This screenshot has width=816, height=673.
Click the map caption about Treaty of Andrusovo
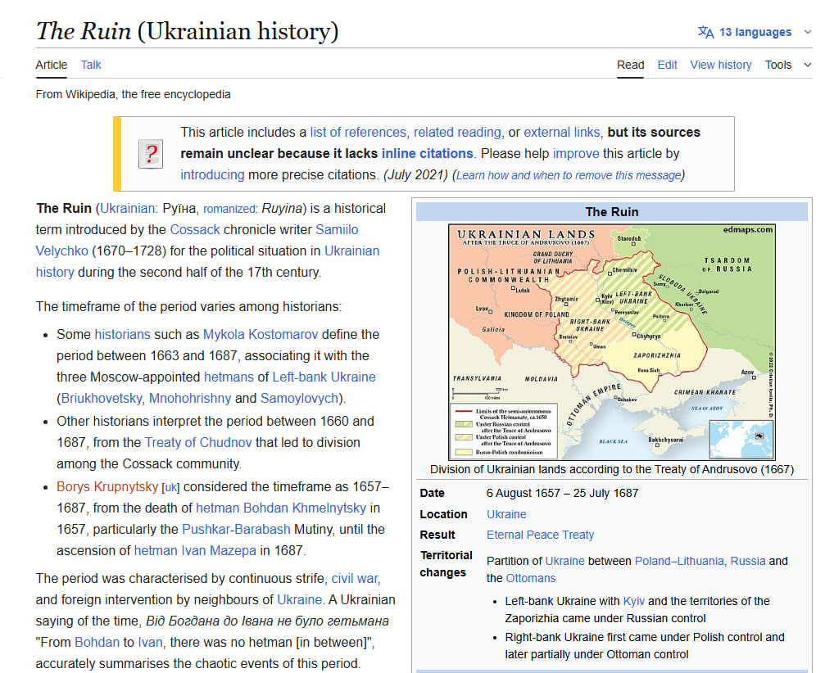612,470
